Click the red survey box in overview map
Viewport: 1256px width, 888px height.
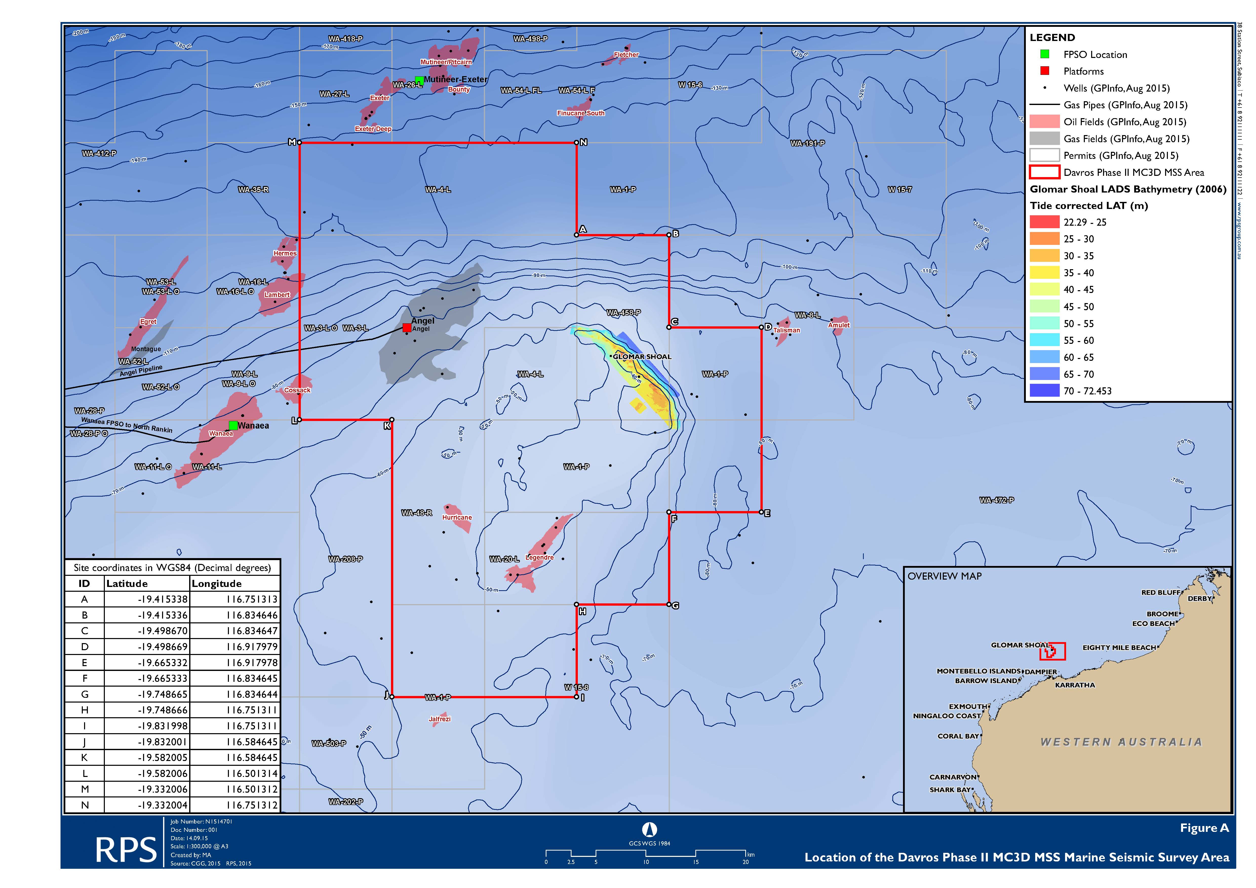1053,651
